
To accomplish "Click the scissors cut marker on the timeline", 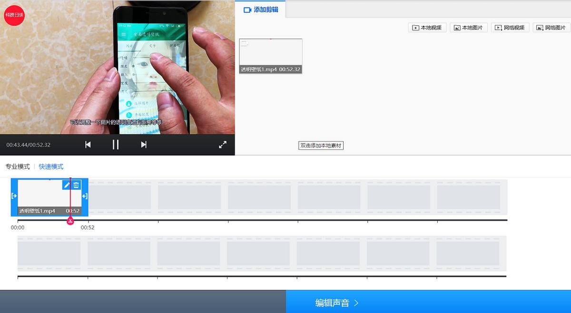I will (x=70, y=221).
